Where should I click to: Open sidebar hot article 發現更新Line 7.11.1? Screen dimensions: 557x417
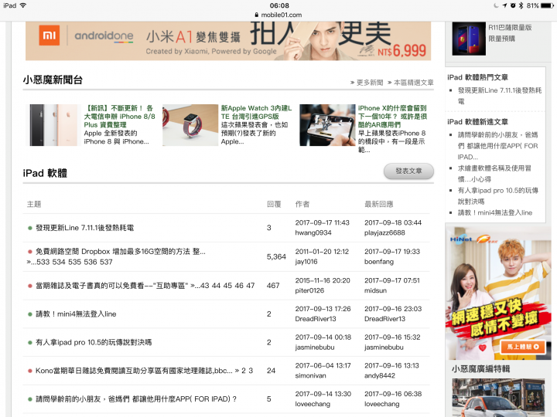pyautogui.click(x=500, y=96)
